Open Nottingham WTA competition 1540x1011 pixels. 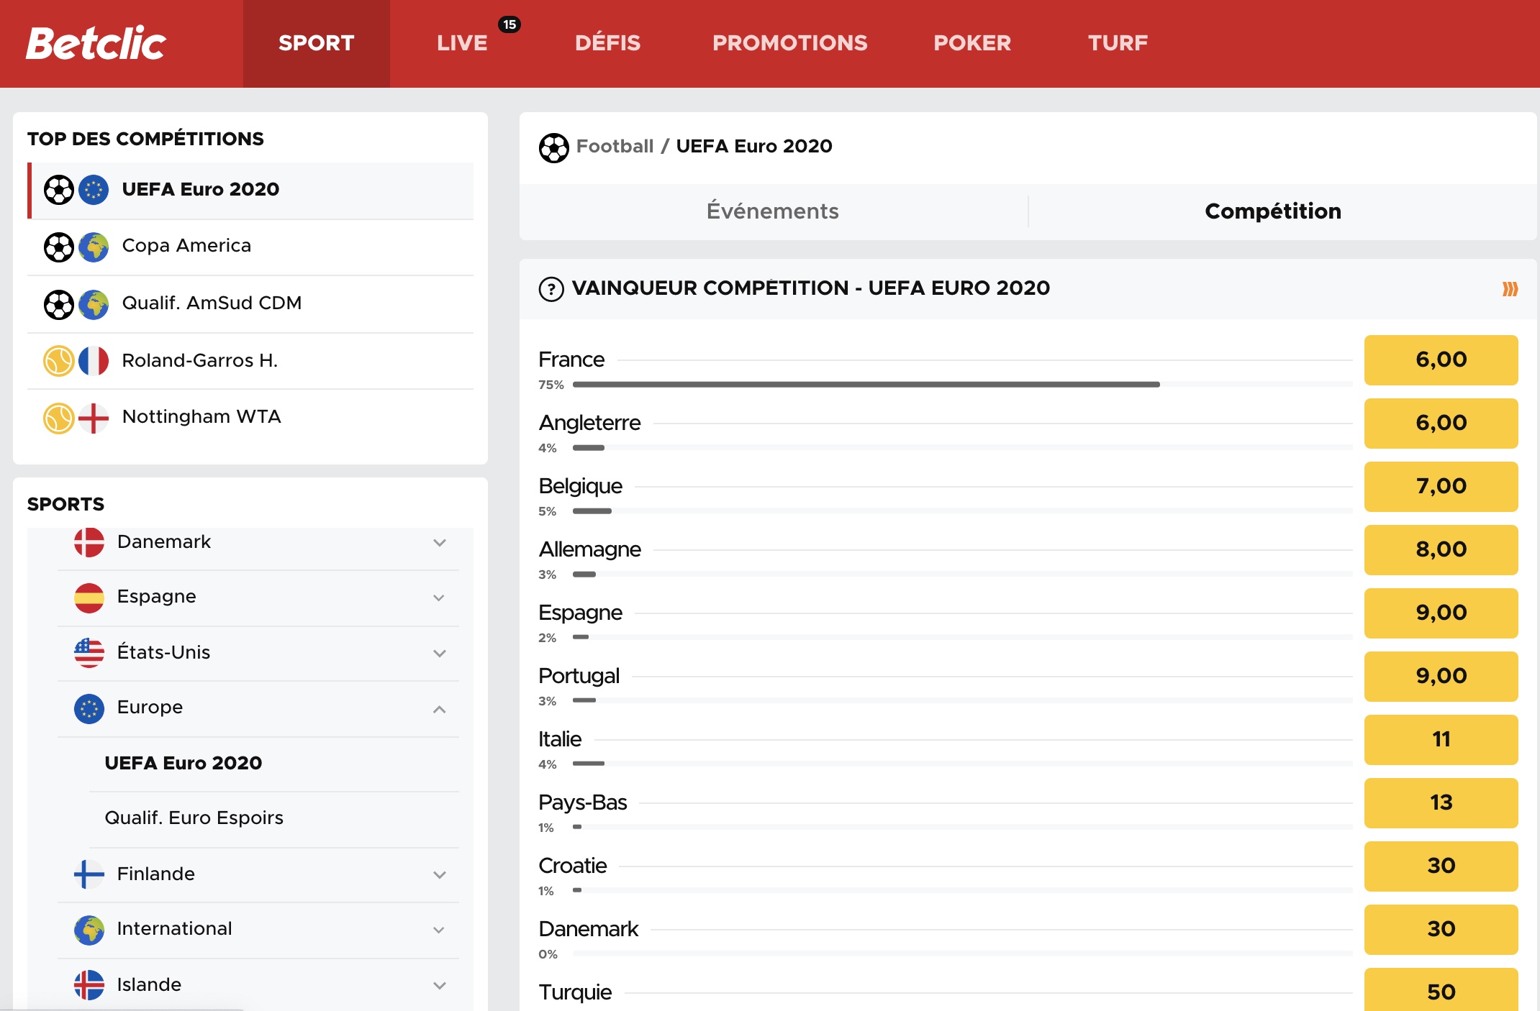tap(250, 418)
